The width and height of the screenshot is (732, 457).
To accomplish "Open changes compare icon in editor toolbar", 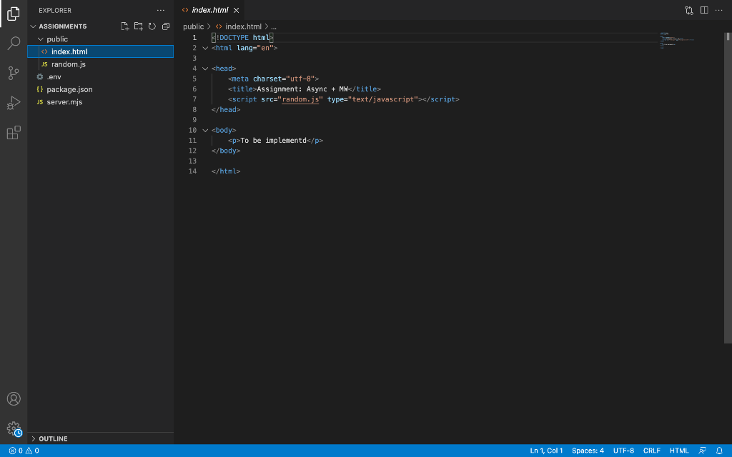I will (x=689, y=10).
